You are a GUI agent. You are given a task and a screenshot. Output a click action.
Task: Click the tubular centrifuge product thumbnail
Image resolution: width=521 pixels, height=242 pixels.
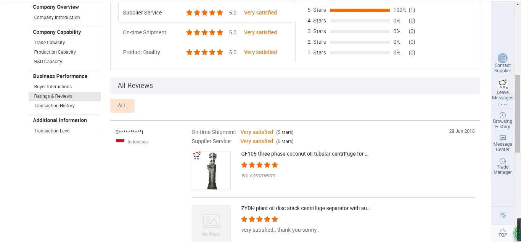(211, 170)
